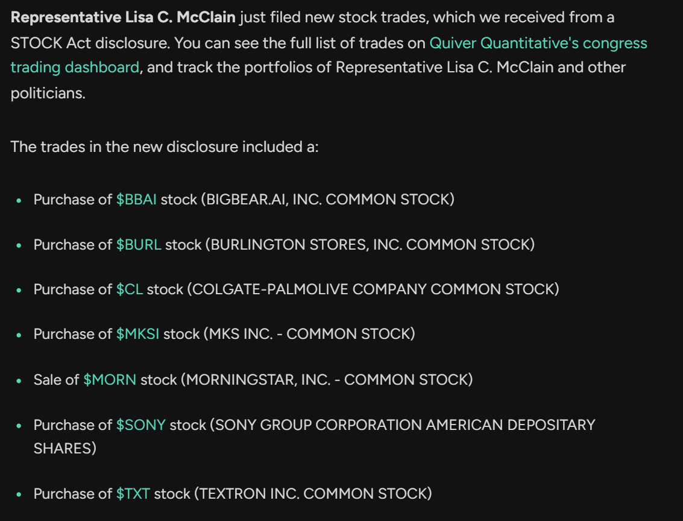Click the MKS INC. - COMMON STOCK text

[309, 334]
